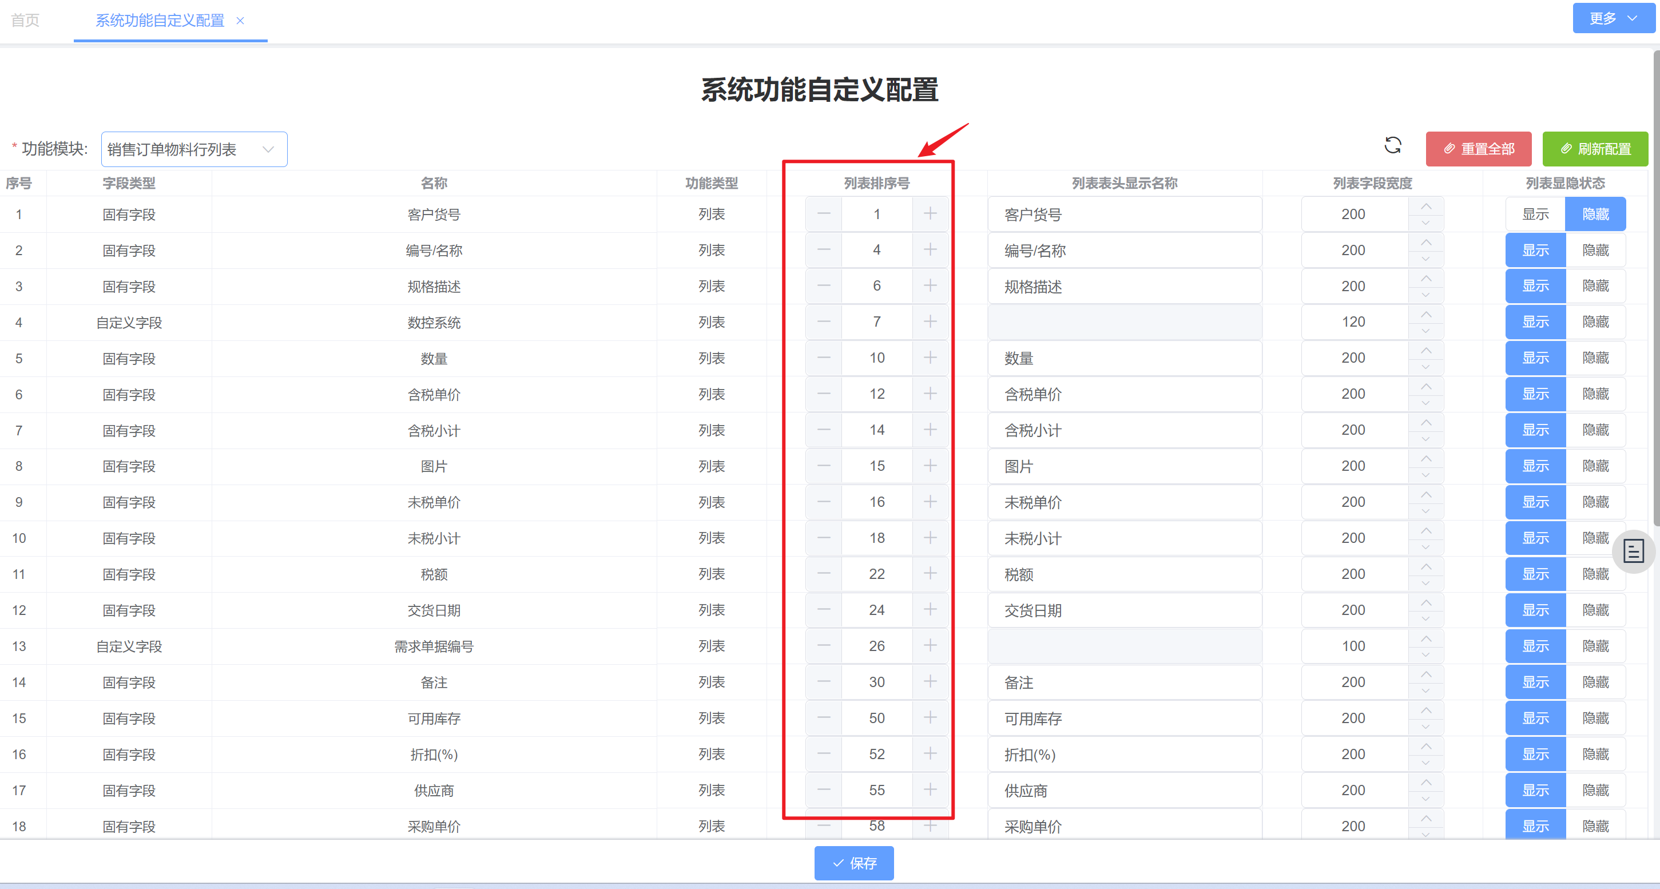The width and height of the screenshot is (1660, 889).
Task: Lower column width of 数控系统 row
Action: click(1425, 330)
